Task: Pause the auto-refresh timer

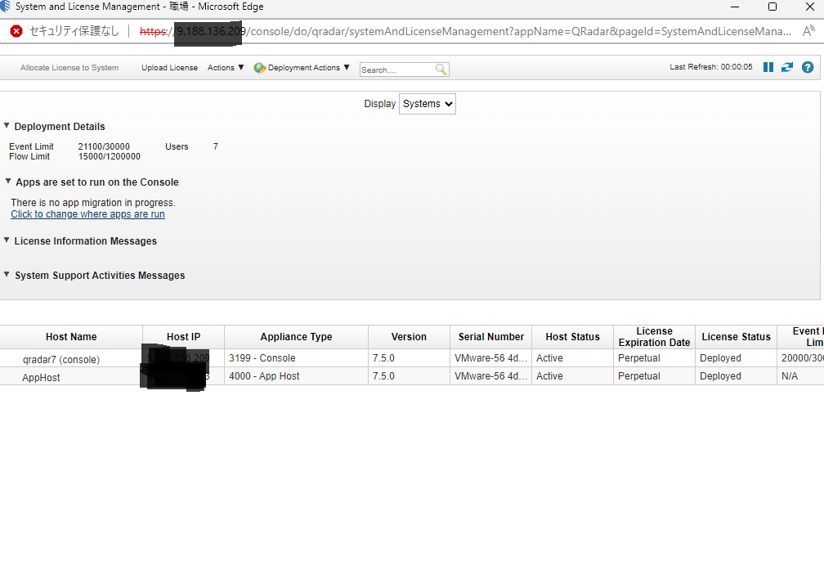Action: coord(768,67)
